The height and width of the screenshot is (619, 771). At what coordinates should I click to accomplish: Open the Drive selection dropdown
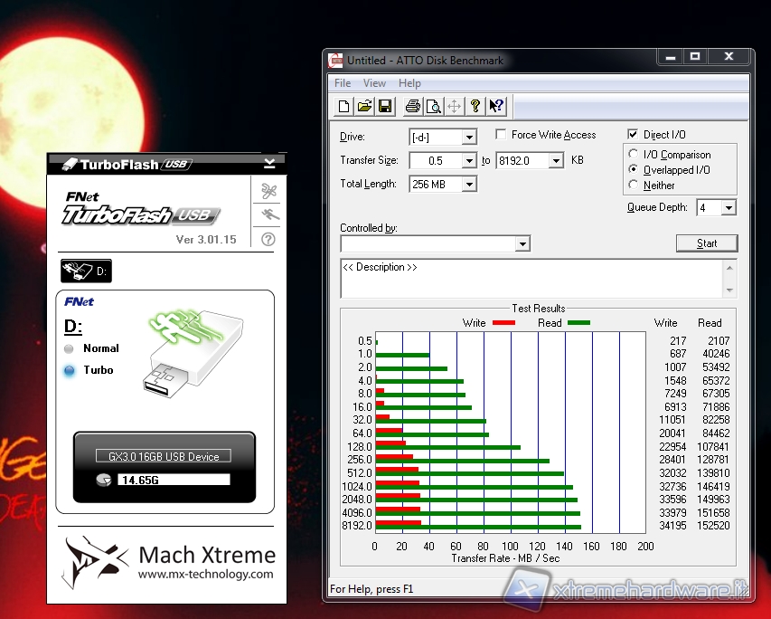point(468,138)
